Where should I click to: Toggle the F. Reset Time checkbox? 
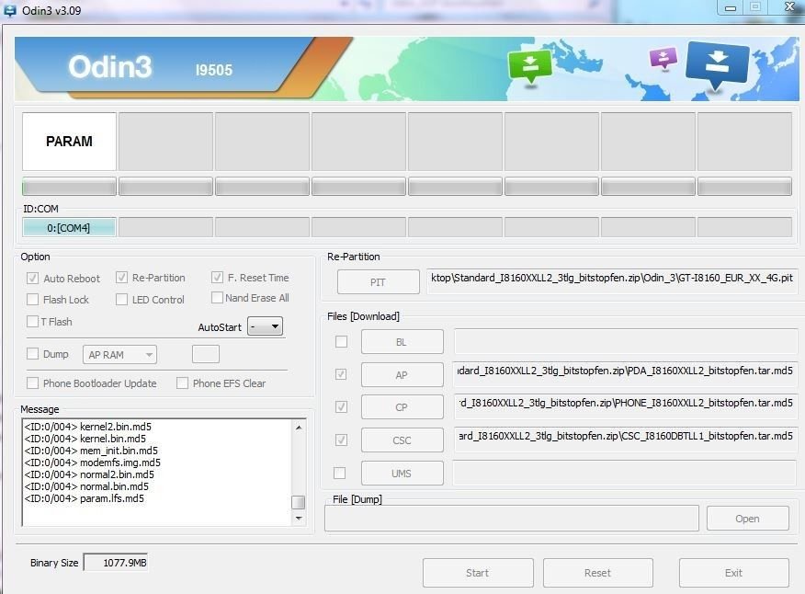tap(217, 278)
